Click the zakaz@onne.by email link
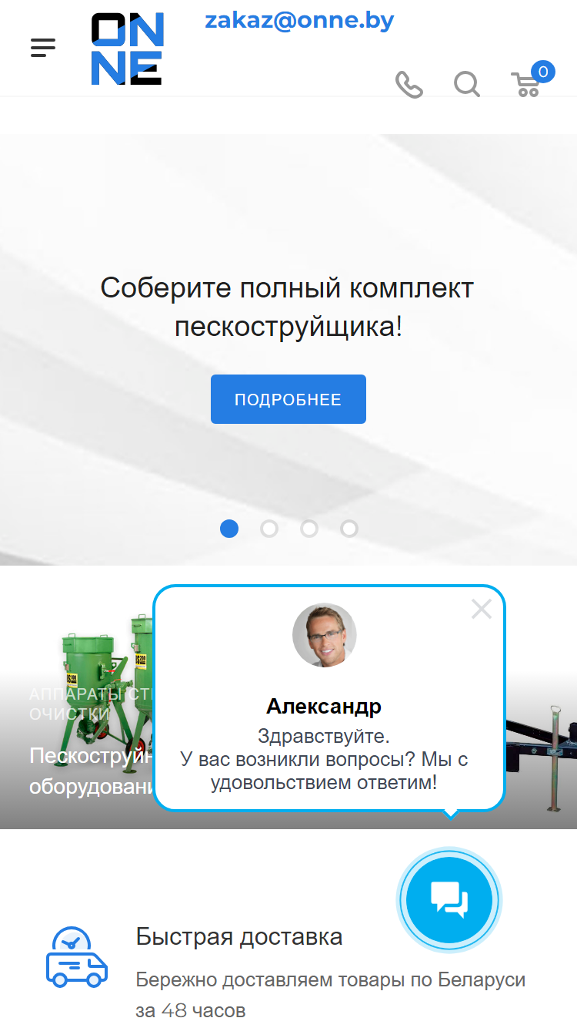The height and width of the screenshot is (1028, 577). click(x=299, y=21)
